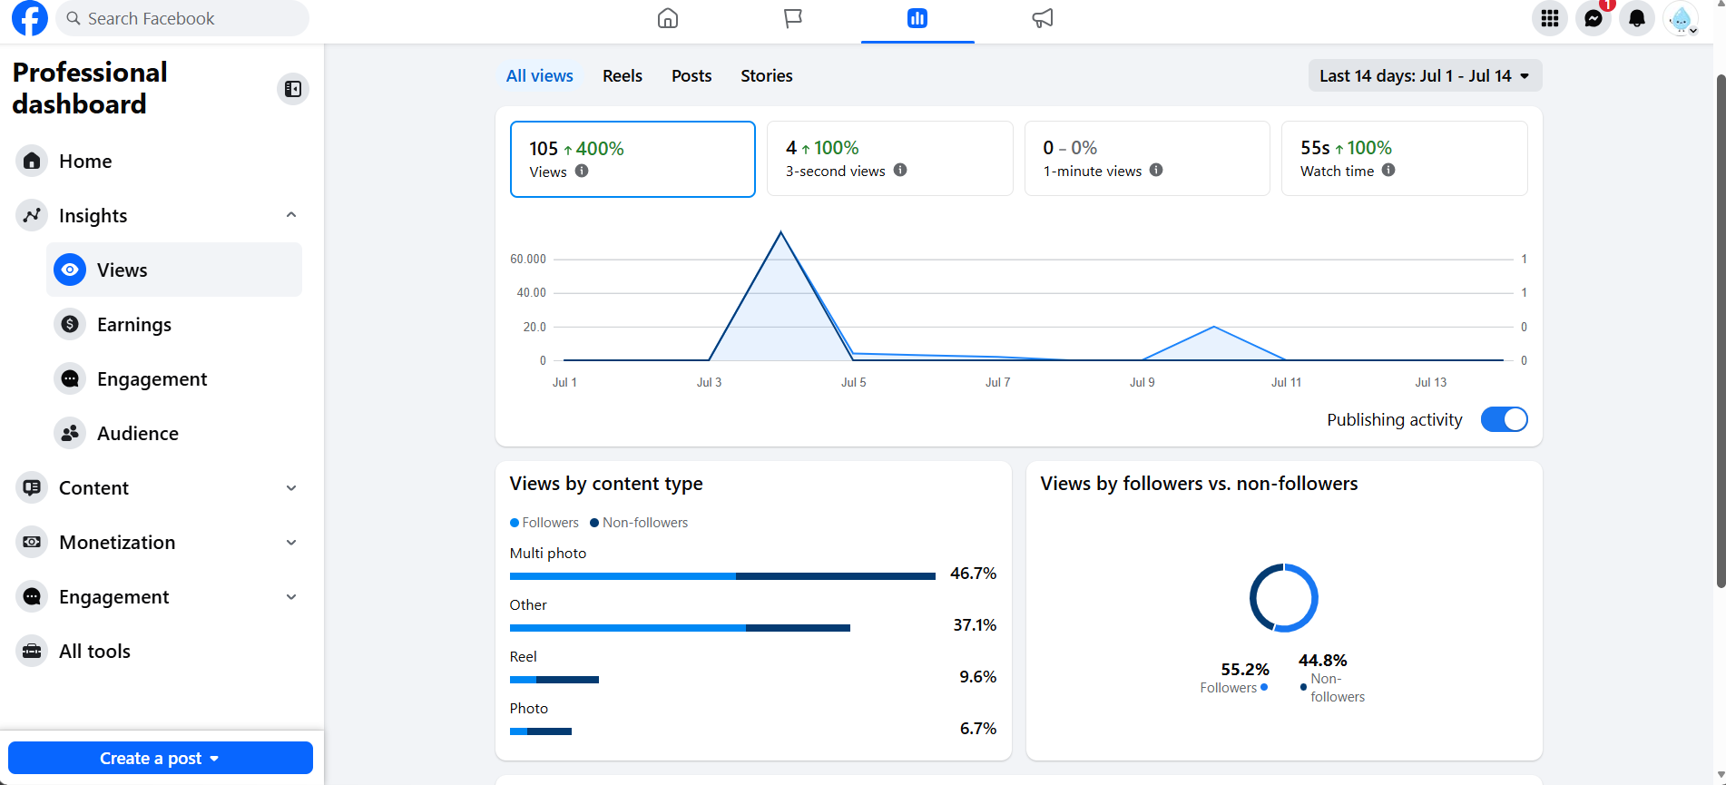Select the 105 Views metric card
Viewport: 1726px width, 785px height.
point(633,159)
